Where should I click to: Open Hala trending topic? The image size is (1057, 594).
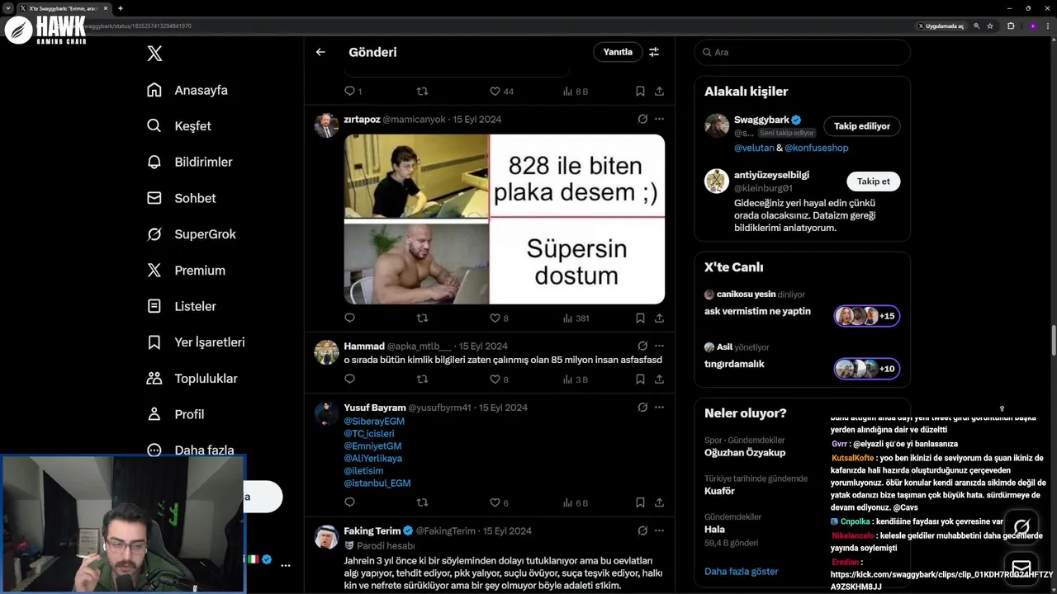[x=715, y=530]
